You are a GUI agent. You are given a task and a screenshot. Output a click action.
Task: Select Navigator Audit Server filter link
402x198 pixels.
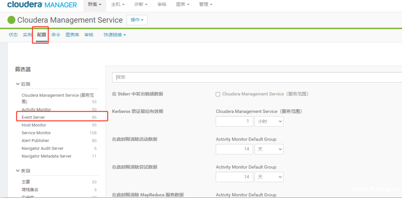[43, 148]
